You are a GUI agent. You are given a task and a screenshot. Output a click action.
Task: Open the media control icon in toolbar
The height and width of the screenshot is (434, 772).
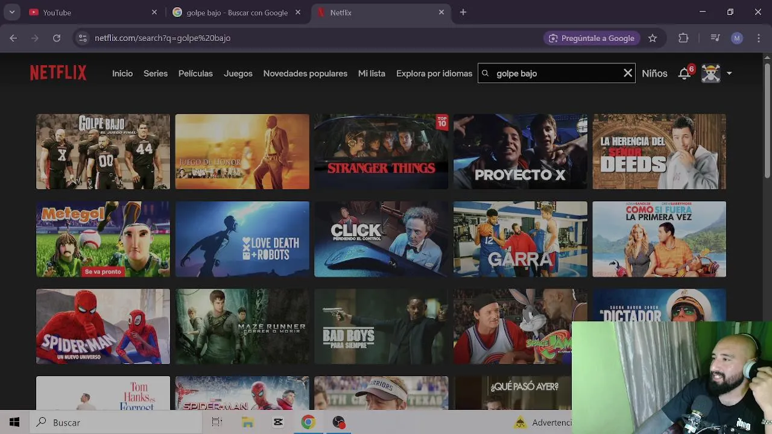click(715, 38)
